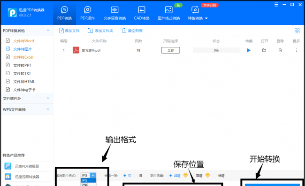Click the VIP diamond icon beside 高清
Viewport: 305px width, 186px height.
click(x=207, y=176)
